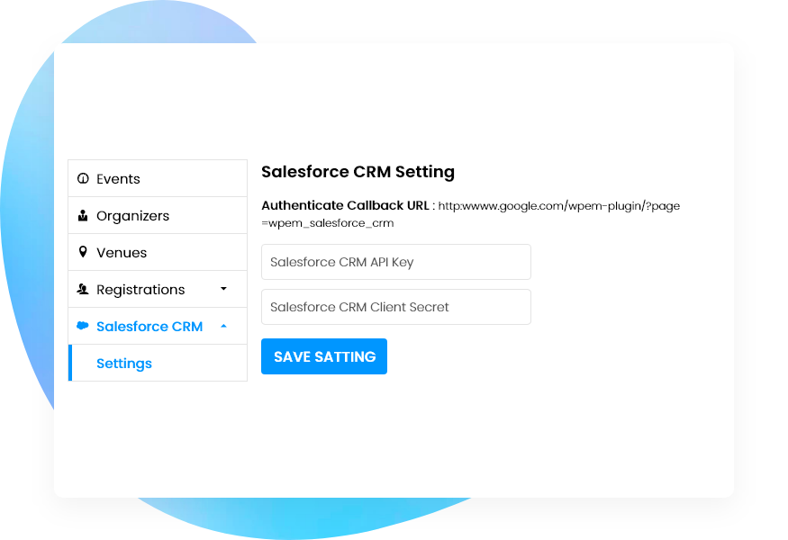Focus the Salesforce CRM Client Secret field
Screen dimensions: 788x540
(396, 307)
